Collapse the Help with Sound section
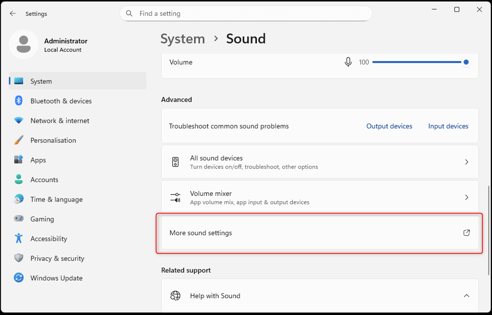Screen dimensions: 492x315 point(466,296)
